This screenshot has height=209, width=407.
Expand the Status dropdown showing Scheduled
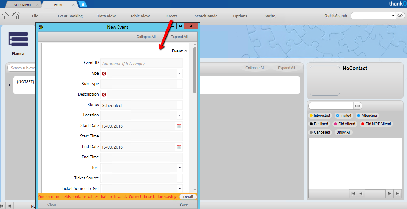point(180,105)
